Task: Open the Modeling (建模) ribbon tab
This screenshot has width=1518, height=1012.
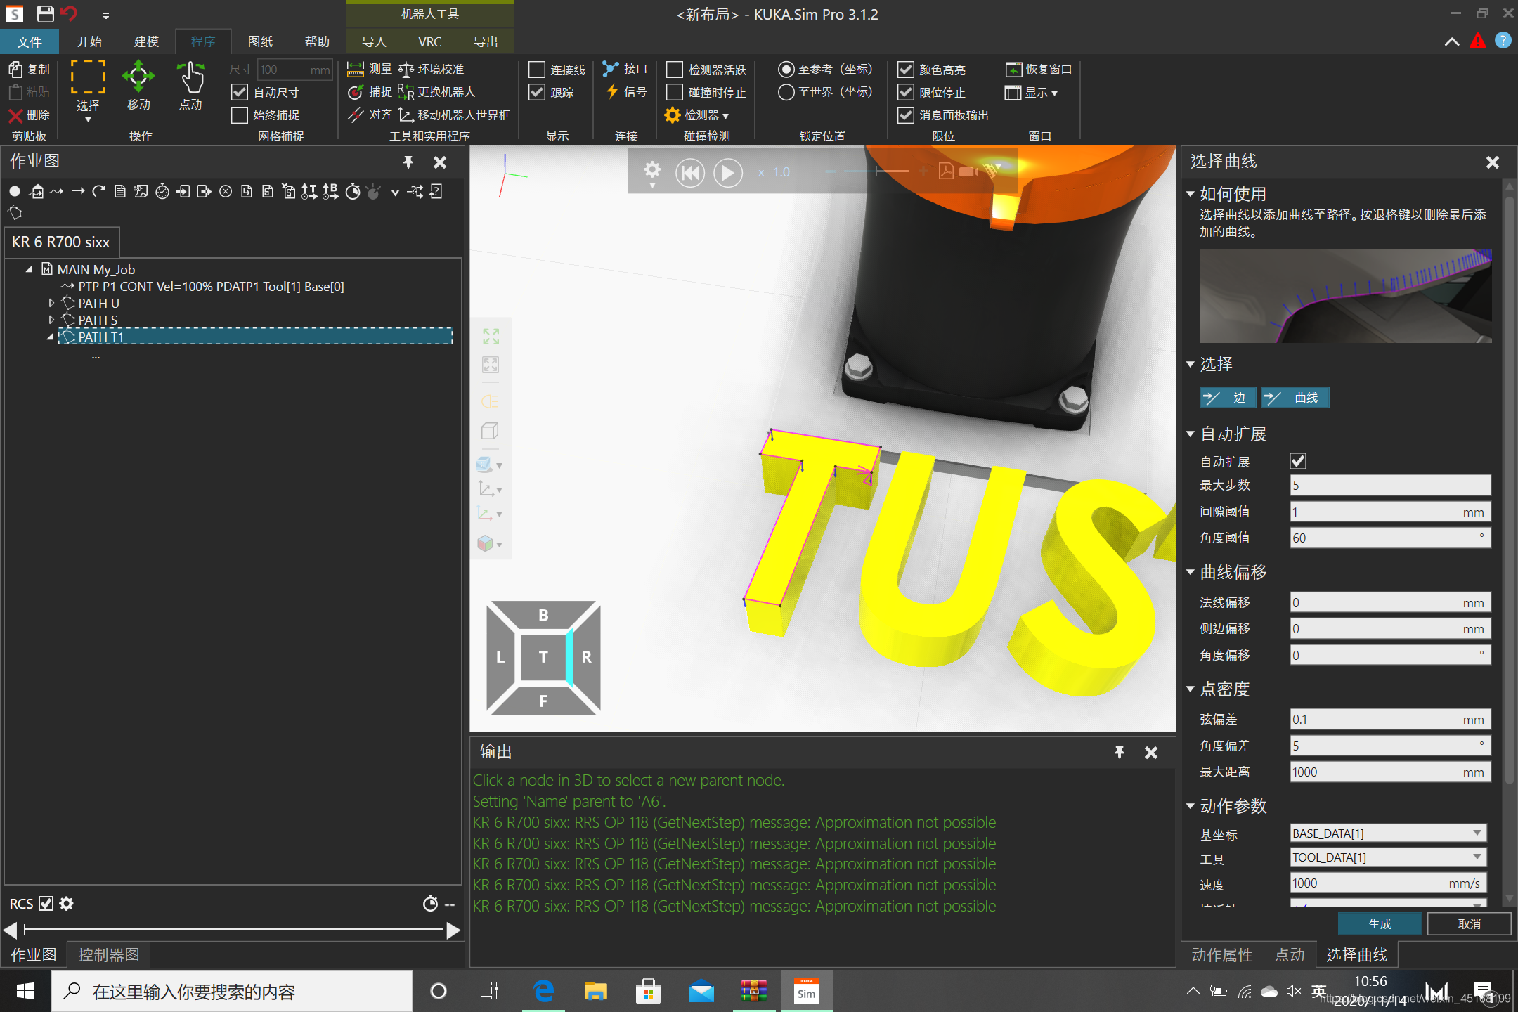Action: [146, 41]
